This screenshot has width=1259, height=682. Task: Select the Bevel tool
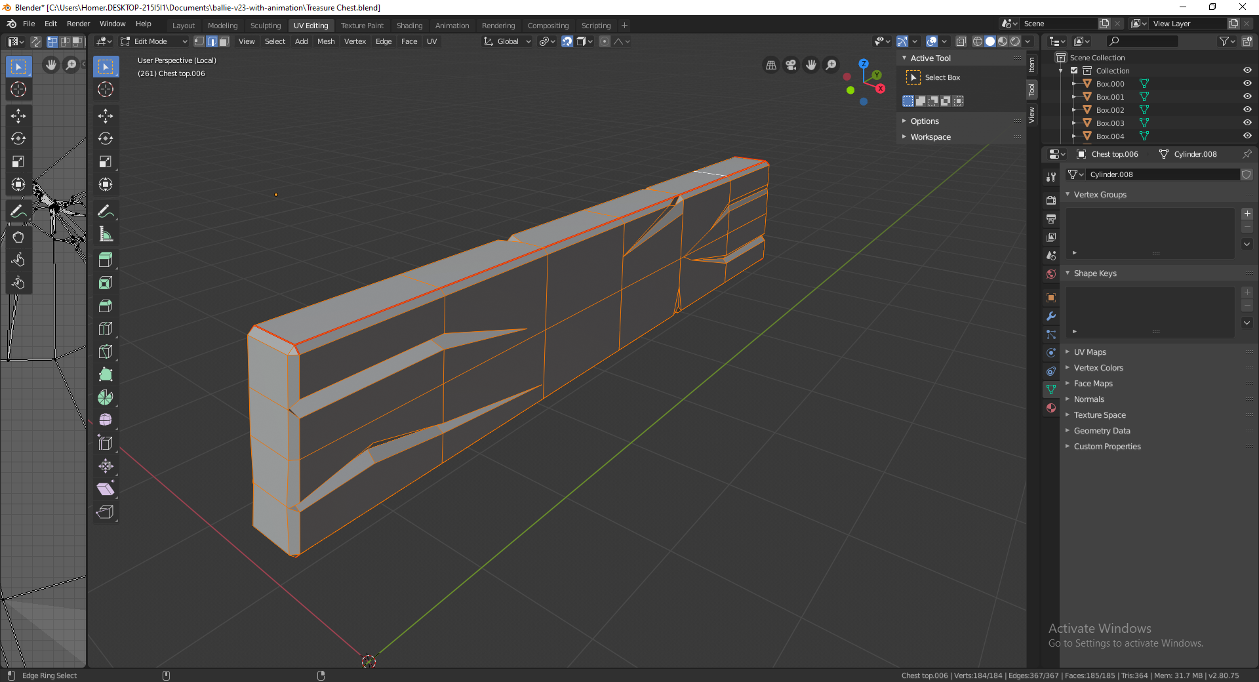point(106,306)
